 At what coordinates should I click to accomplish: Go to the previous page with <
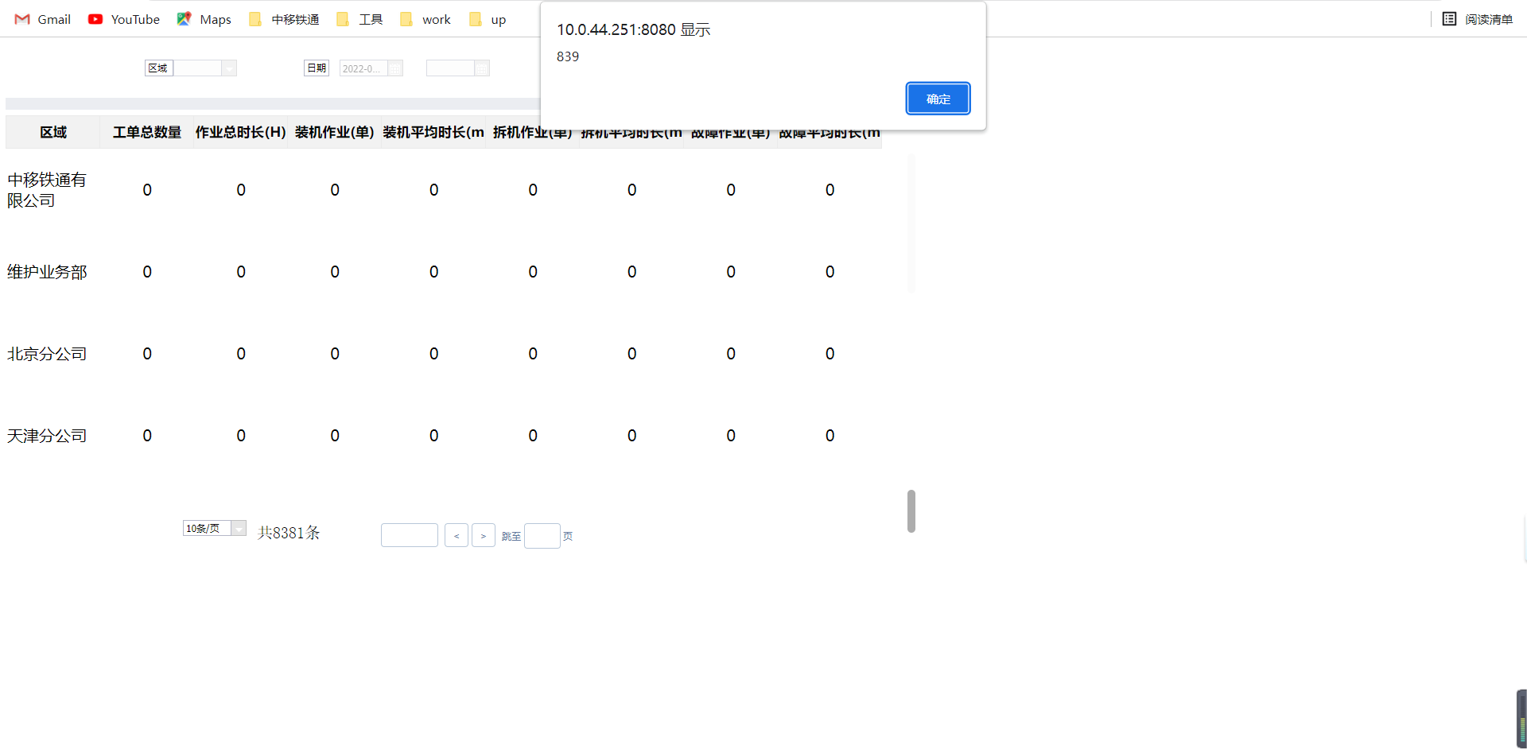click(x=457, y=535)
